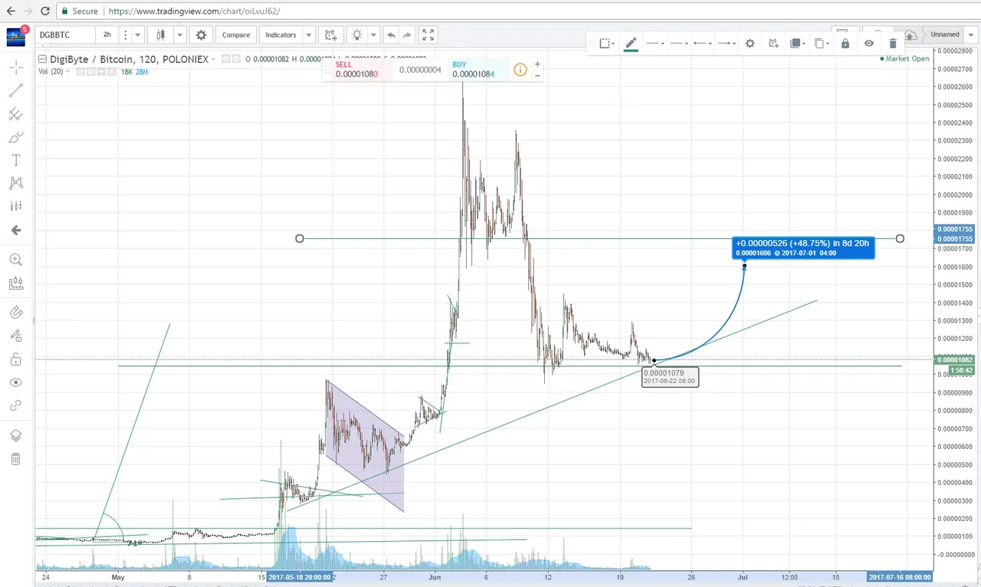Pick line color with the pencil icon
Screen dimensions: 981x587
(631, 44)
